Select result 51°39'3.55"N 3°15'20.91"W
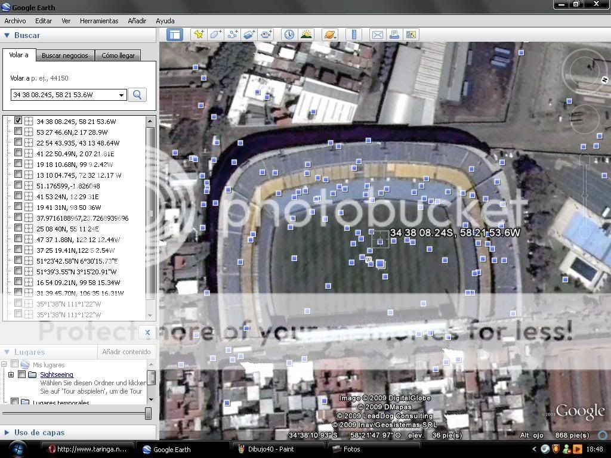This screenshot has height=458, width=611. coord(76,272)
